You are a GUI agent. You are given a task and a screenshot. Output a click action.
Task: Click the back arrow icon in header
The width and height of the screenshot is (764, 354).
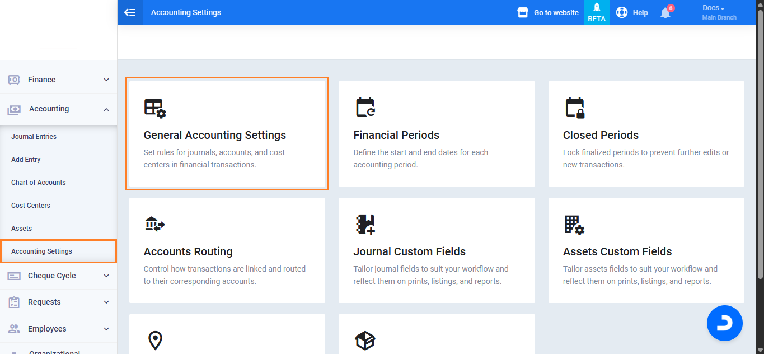coord(130,12)
